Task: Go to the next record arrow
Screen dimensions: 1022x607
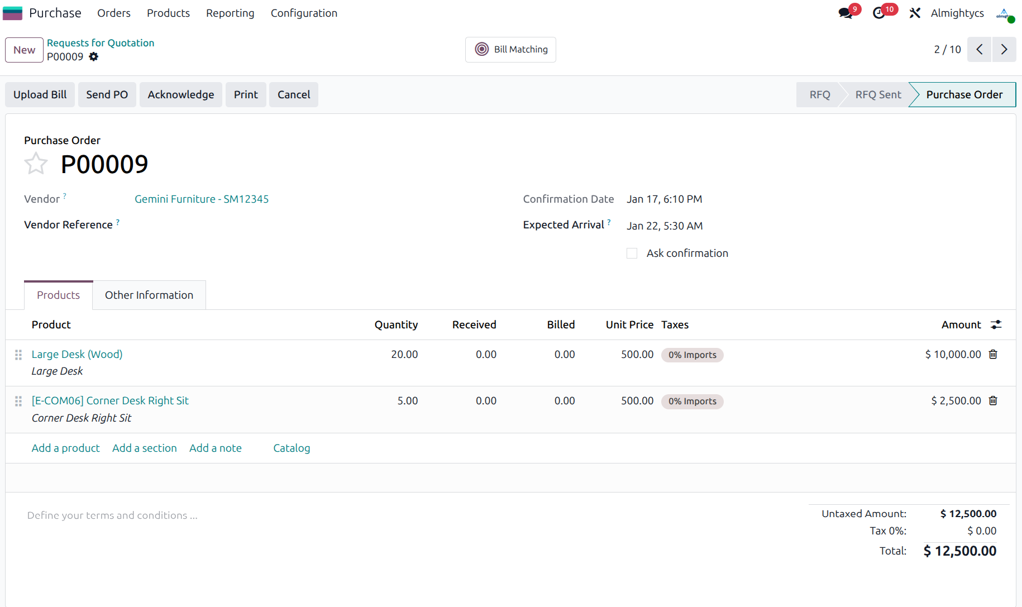Action: pos(1004,49)
